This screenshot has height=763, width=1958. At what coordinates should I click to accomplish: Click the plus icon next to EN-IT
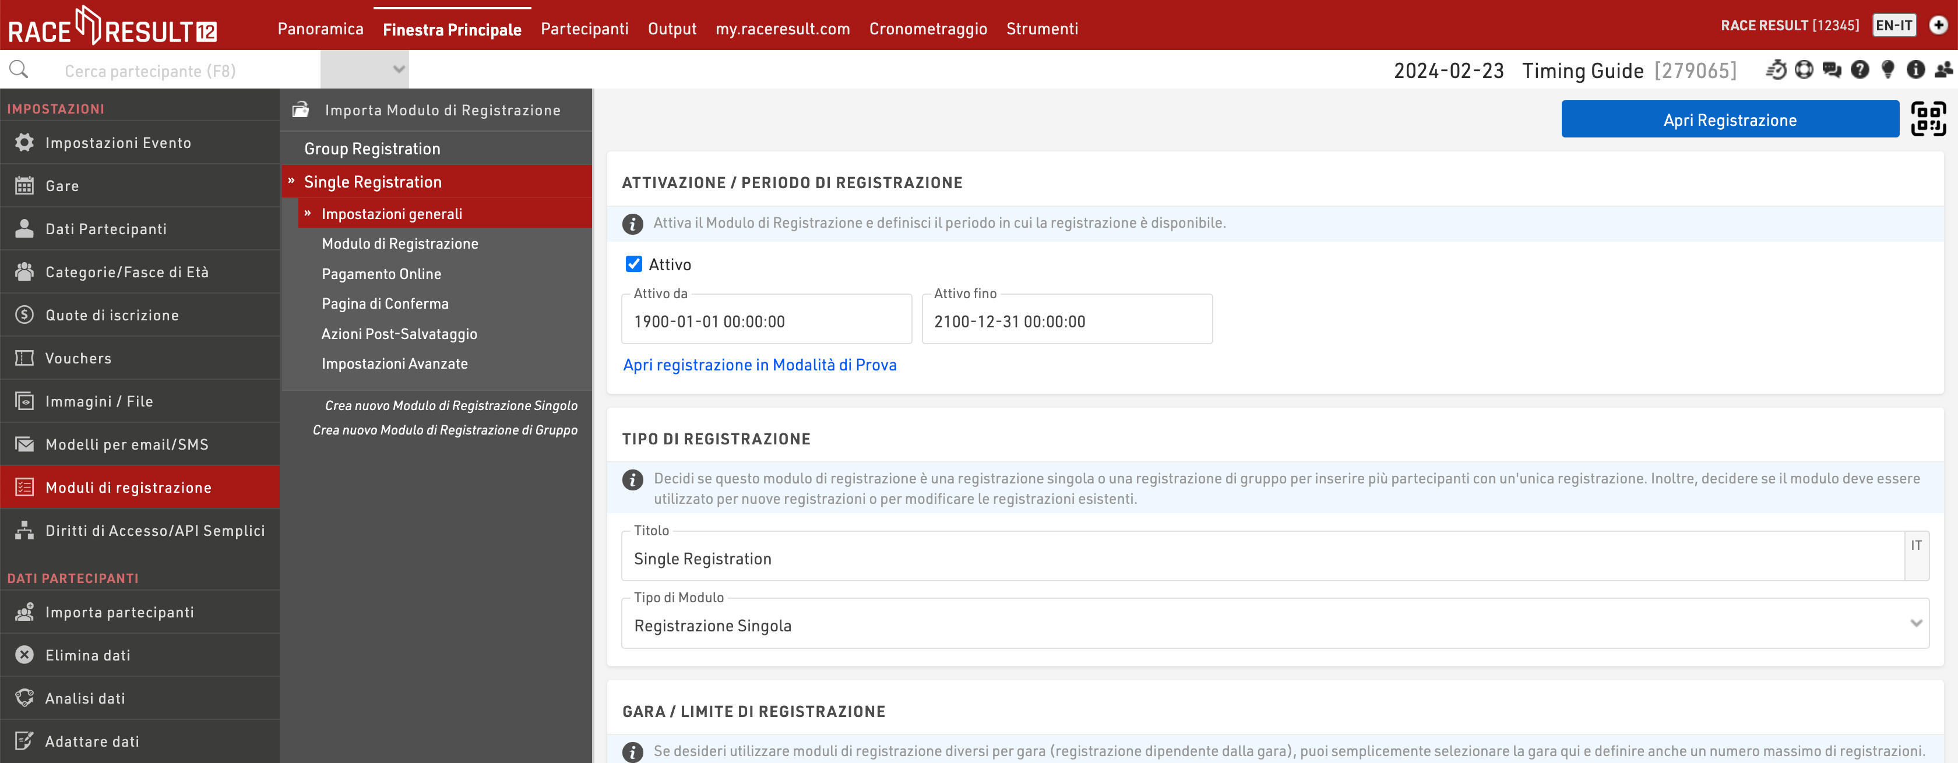pyautogui.click(x=1939, y=25)
